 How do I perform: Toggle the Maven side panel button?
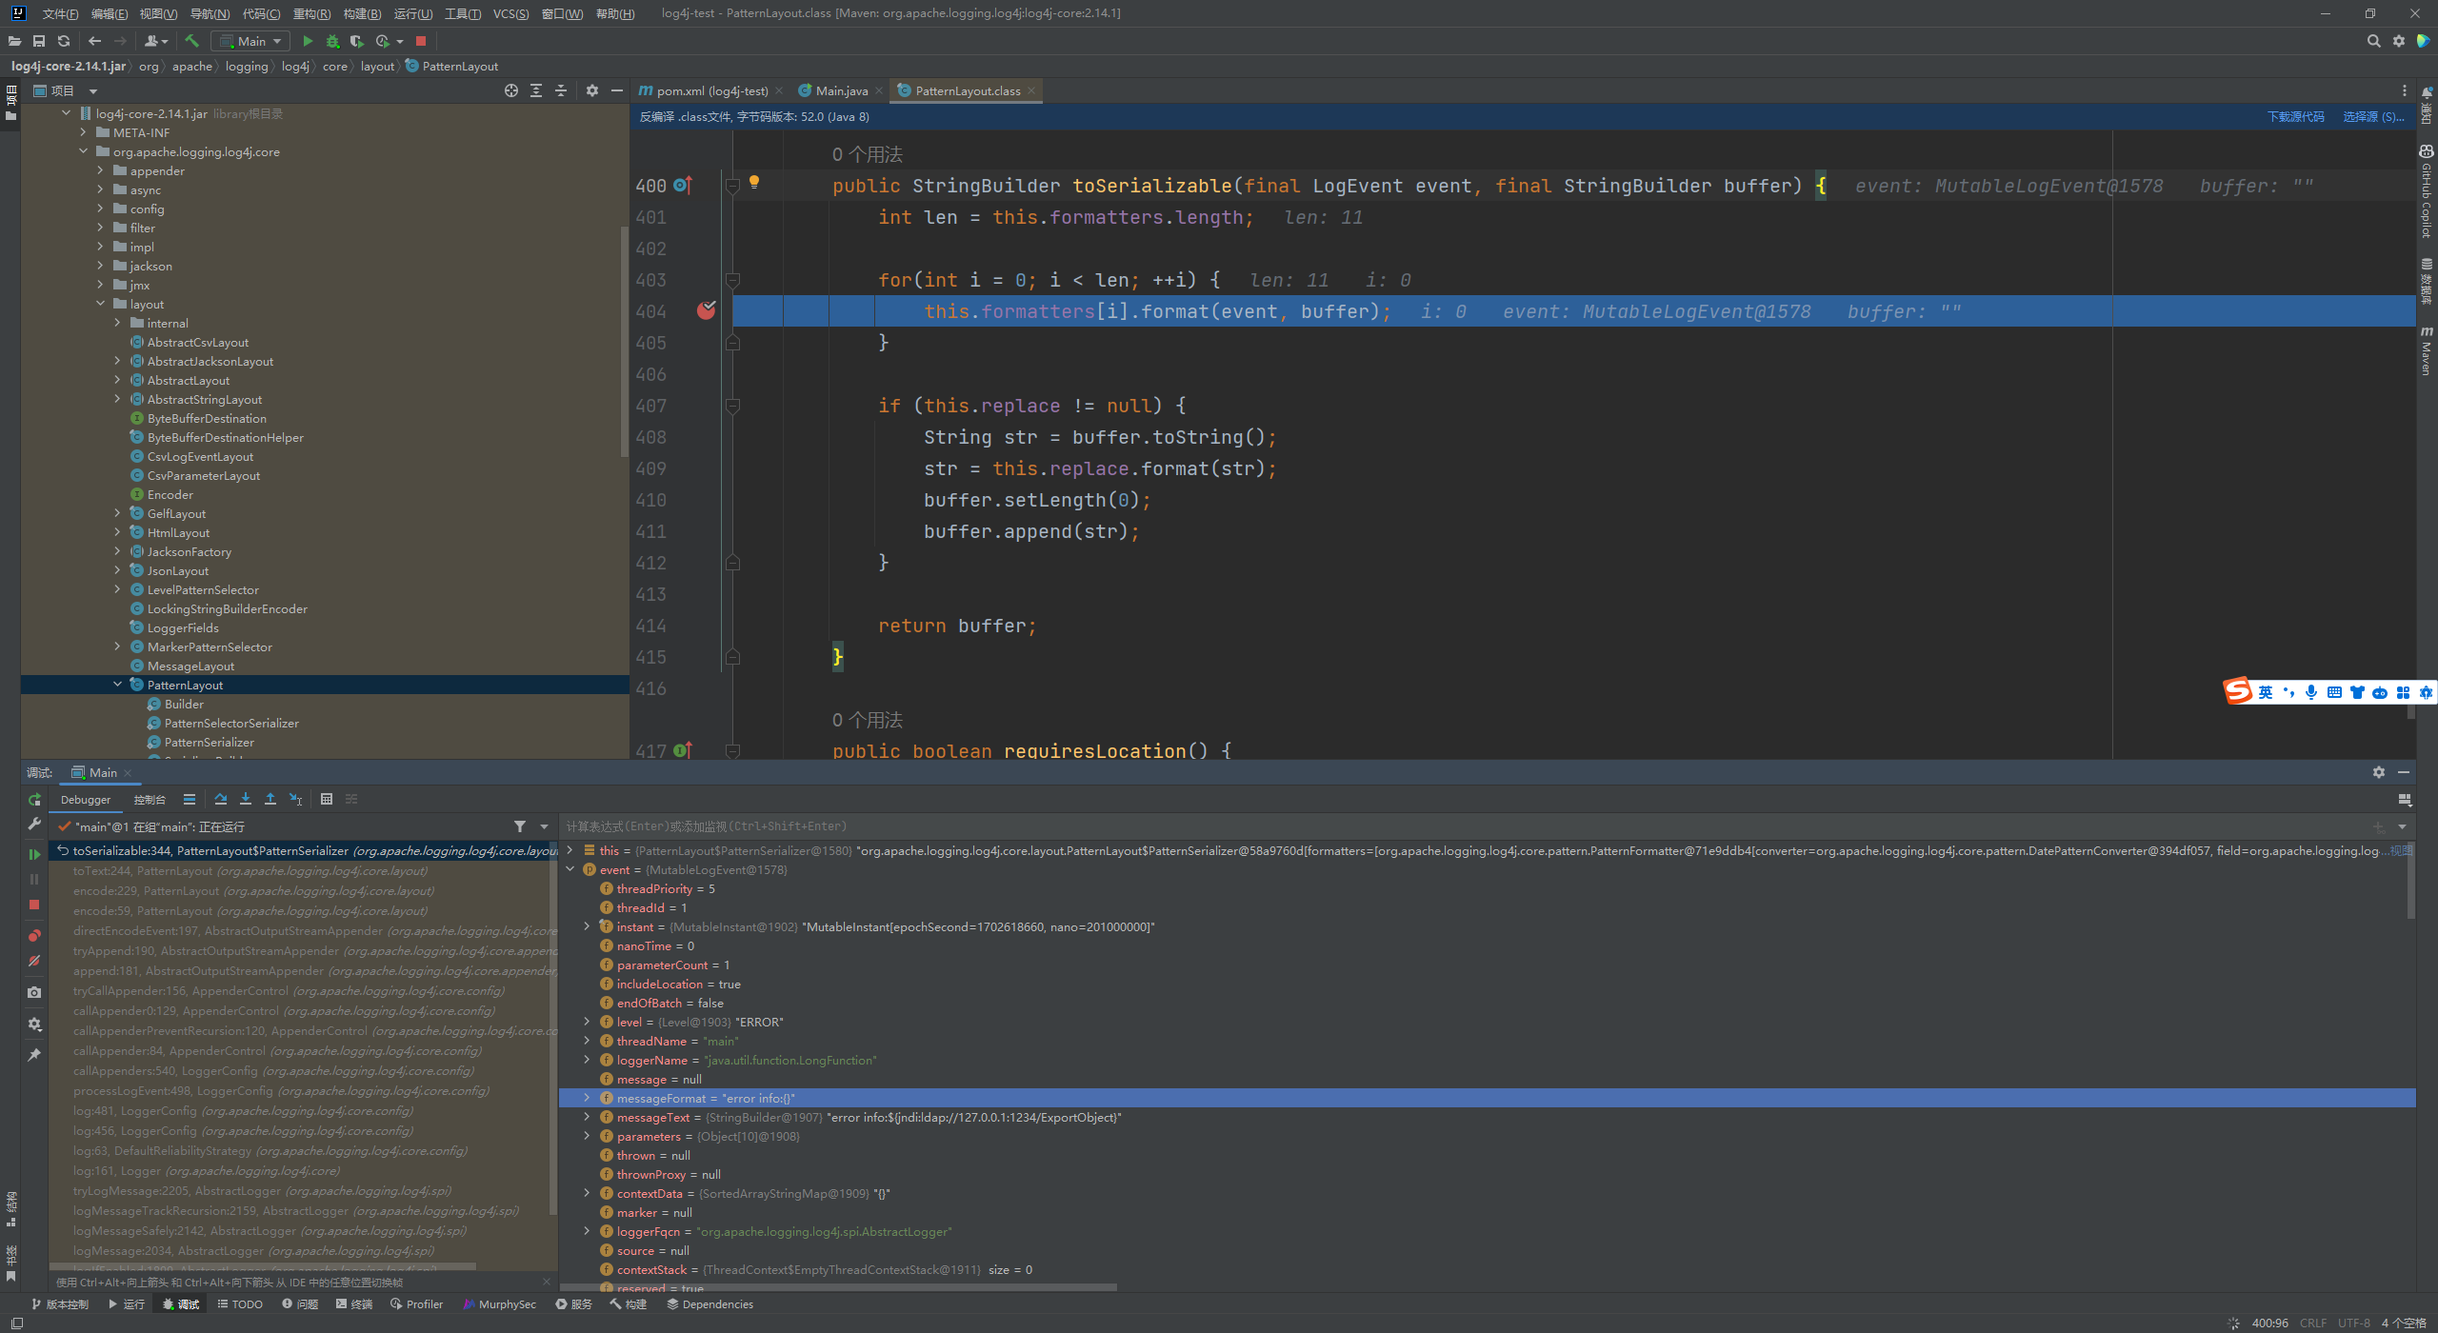click(2427, 350)
